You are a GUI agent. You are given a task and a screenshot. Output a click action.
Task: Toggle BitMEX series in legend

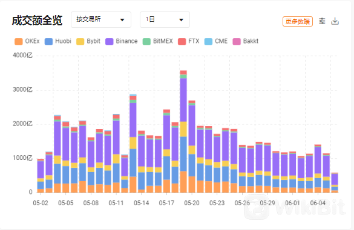tap(158, 41)
